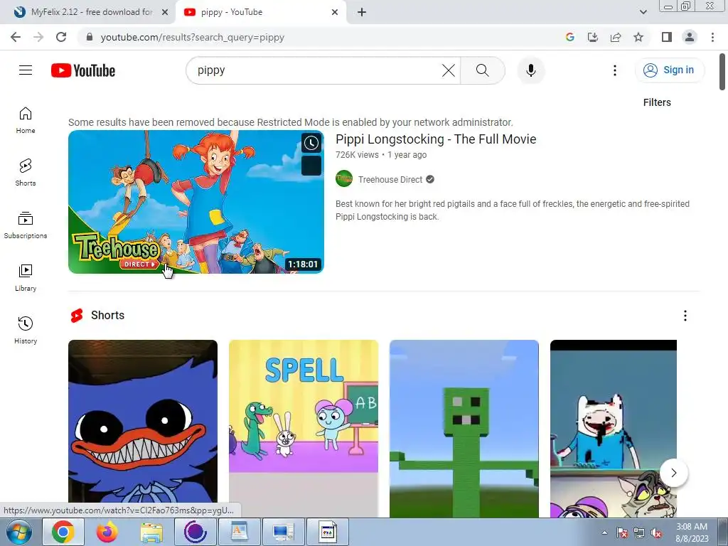Open a new browser tab
This screenshot has height=546, width=728.
362,12
